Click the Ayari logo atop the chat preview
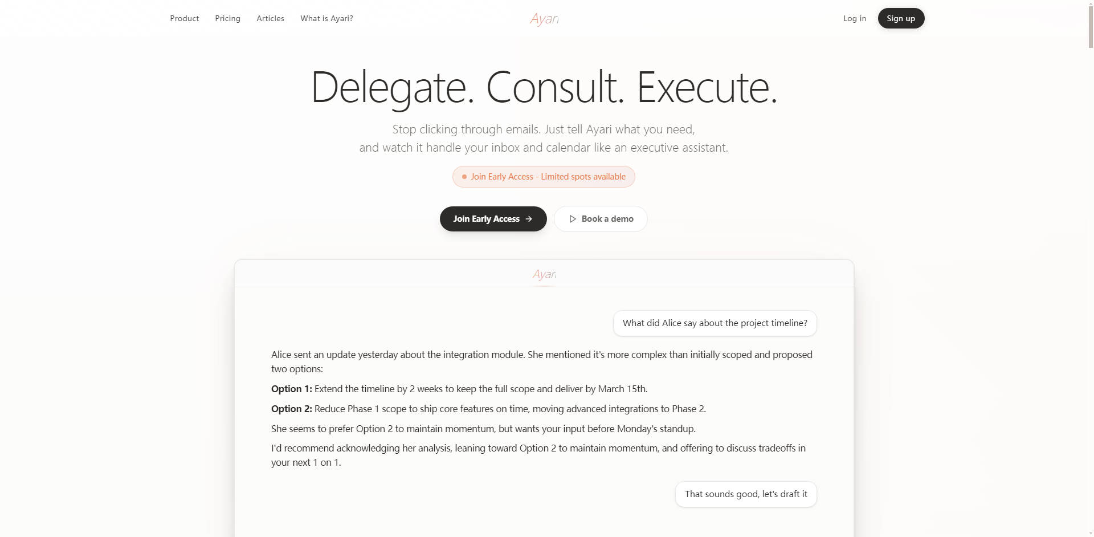 click(x=544, y=274)
